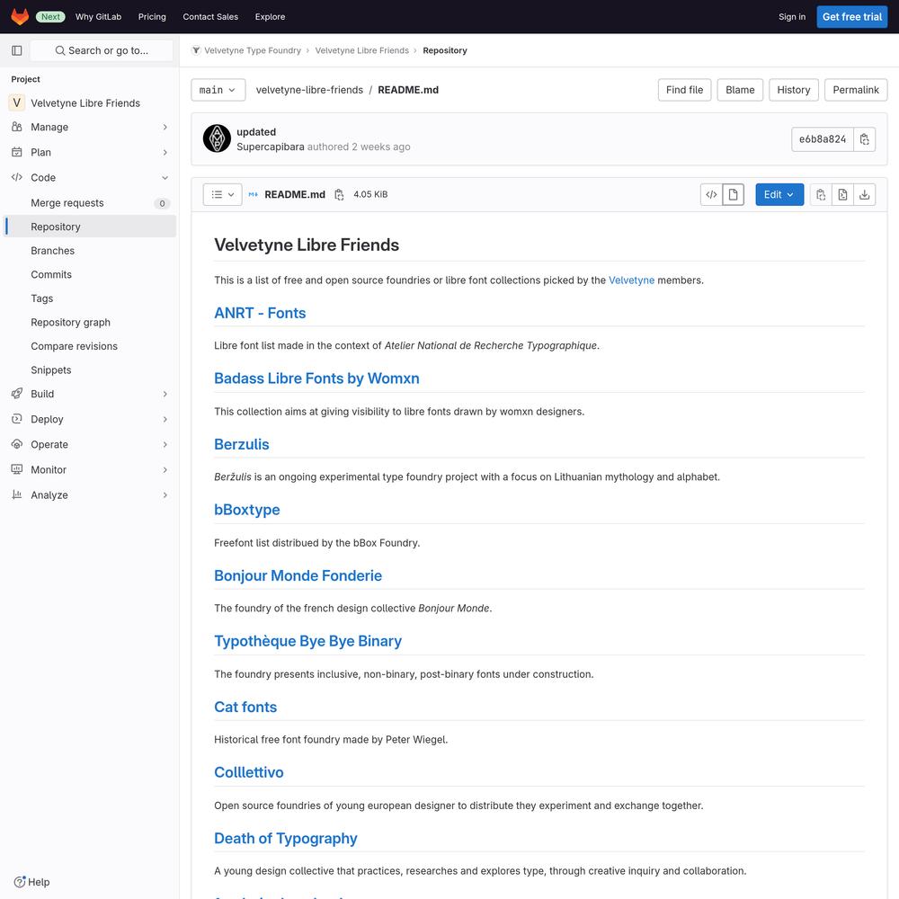Click the velvetyne-libre-friends path segment
Image resolution: width=899 pixels, height=899 pixels.
[309, 90]
